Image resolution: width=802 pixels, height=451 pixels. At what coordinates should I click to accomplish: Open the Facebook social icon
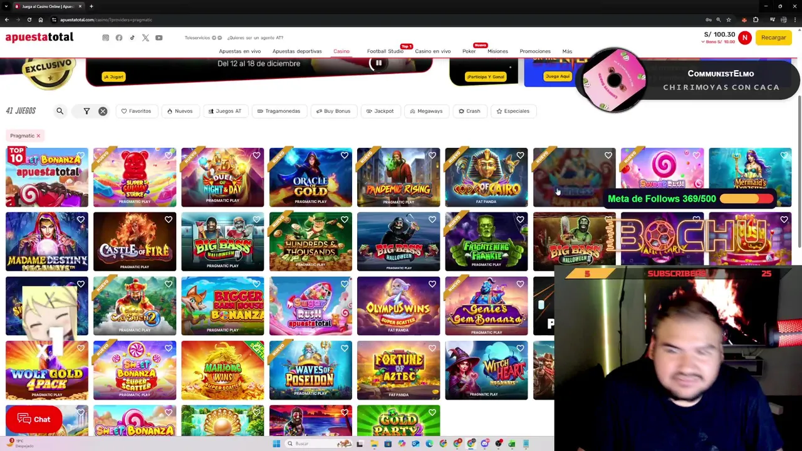pos(119,38)
